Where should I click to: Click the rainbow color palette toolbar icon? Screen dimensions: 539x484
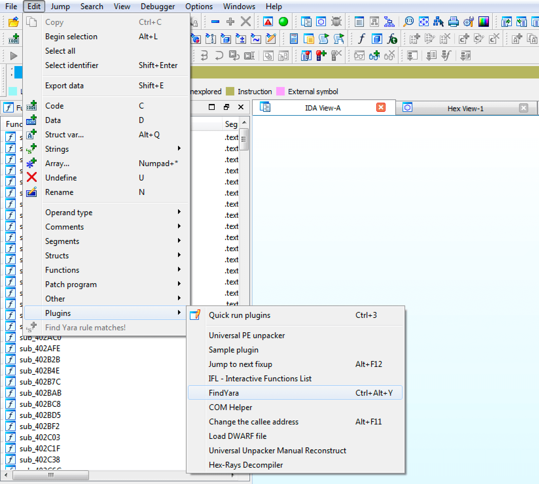click(483, 22)
